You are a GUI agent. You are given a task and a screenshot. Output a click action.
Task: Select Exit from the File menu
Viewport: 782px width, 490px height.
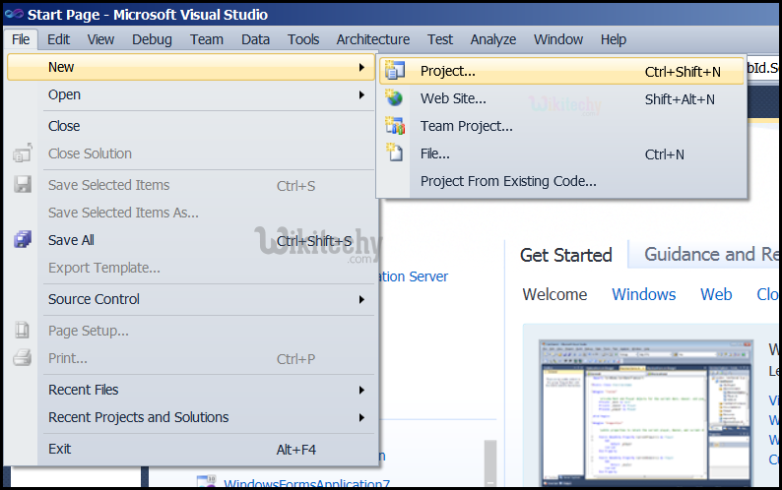(191, 449)
